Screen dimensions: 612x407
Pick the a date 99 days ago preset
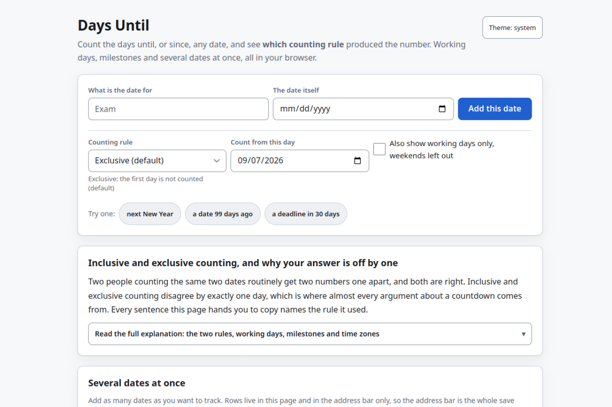(223, 214)
